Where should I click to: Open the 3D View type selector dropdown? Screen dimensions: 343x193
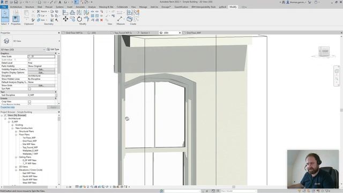[59, 41]
